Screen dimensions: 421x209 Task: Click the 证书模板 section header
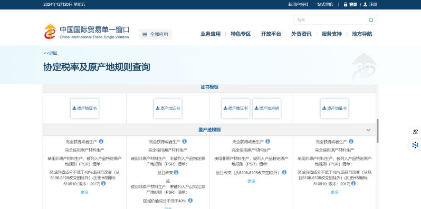point(209,87)
